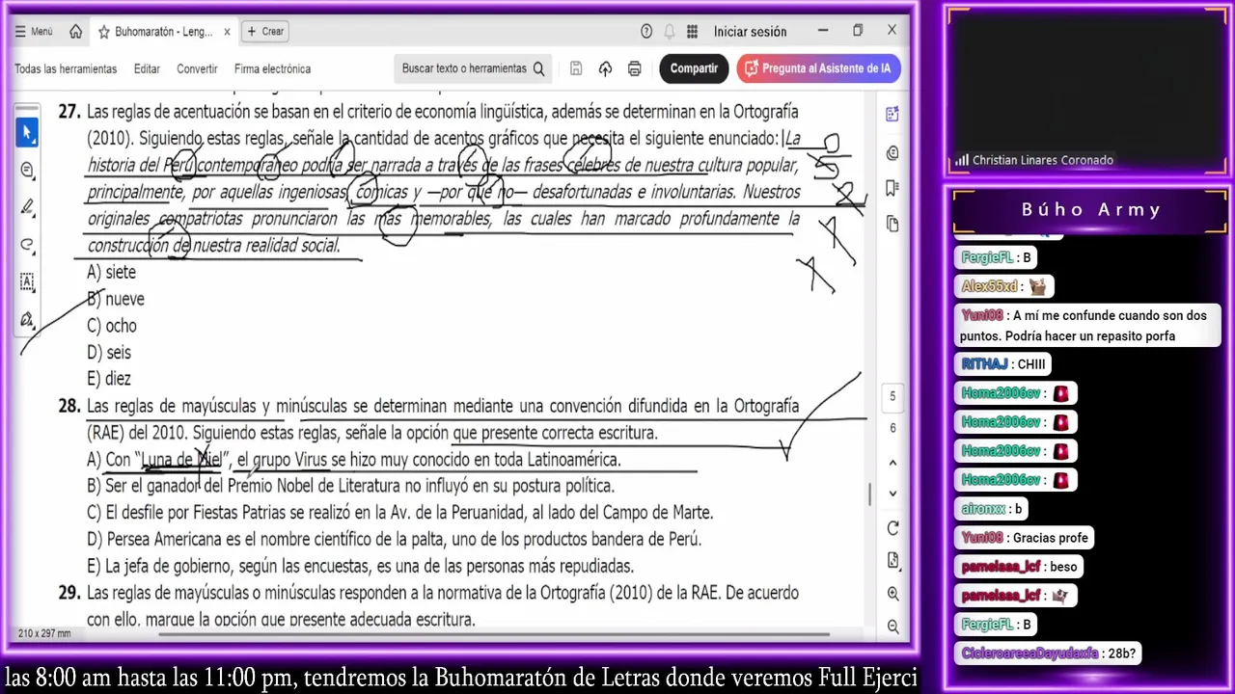Screen dimensions: 1235x694
Task: Pick the highlighter pen tool
Action: 27,207
